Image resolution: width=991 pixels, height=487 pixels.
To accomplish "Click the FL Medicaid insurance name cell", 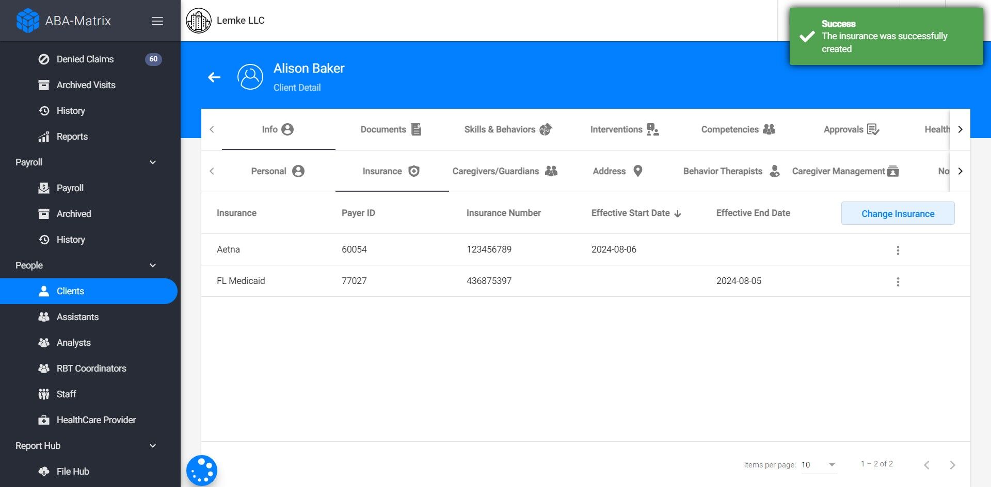I will point(241,281).
